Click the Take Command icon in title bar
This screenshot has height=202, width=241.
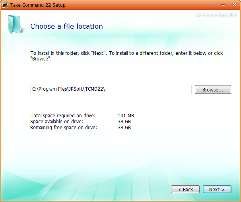click(5, 5)
